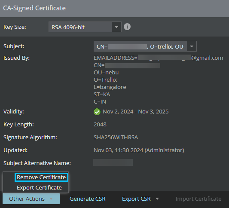Expand the Other Actions menu button
Image resolution: width=229 pixels, height=208 pixels.
[x=31, y=199]
